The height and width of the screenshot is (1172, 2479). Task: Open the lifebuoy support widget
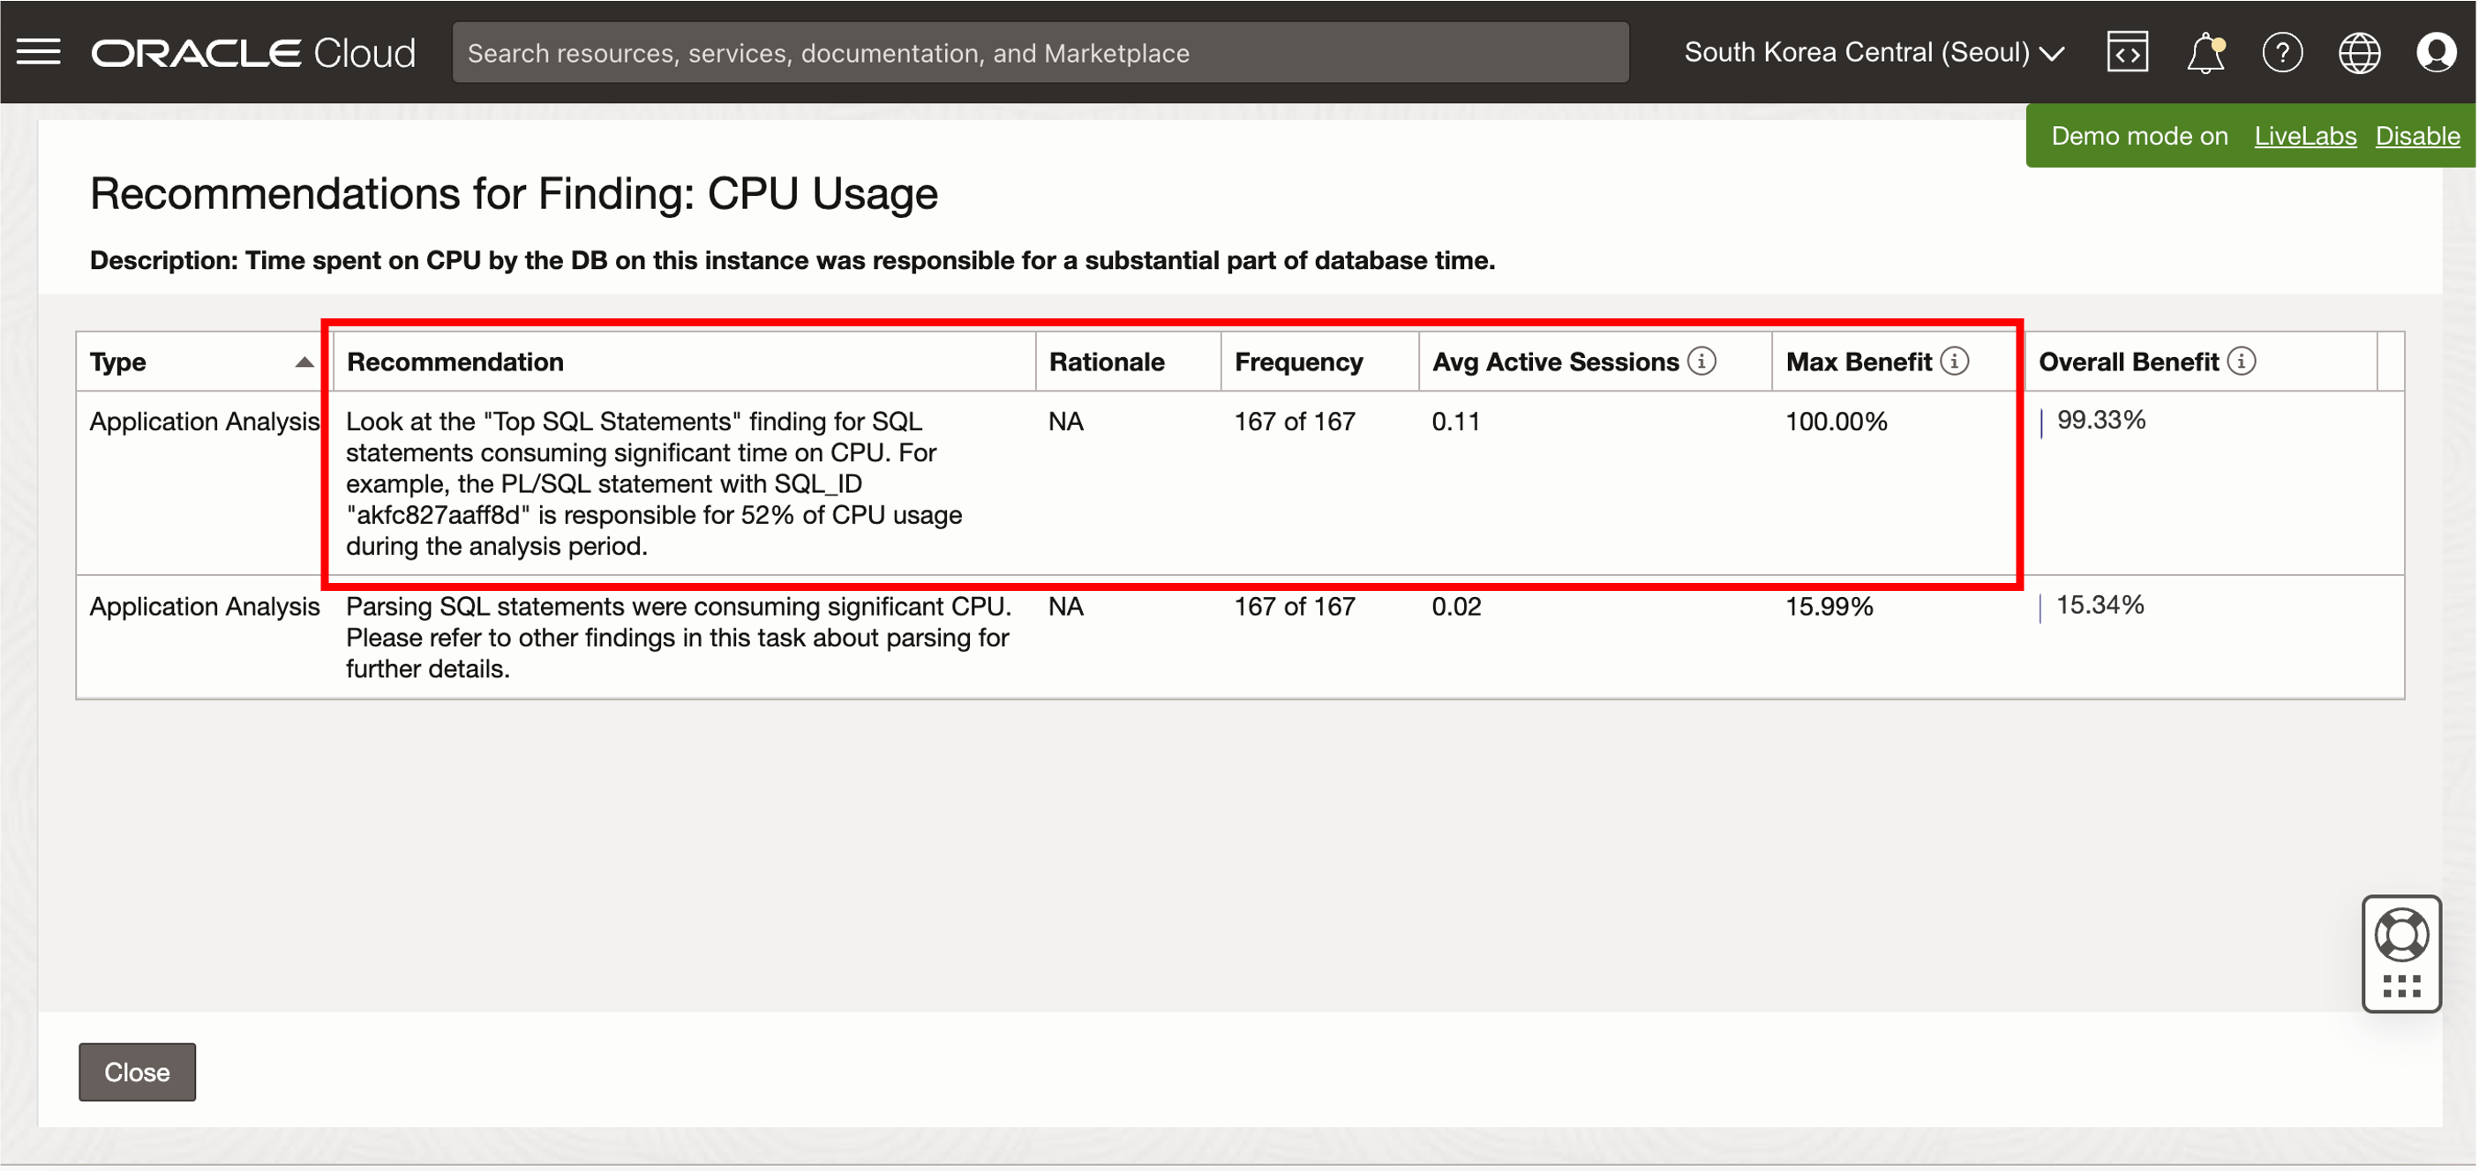point(2401,935)
